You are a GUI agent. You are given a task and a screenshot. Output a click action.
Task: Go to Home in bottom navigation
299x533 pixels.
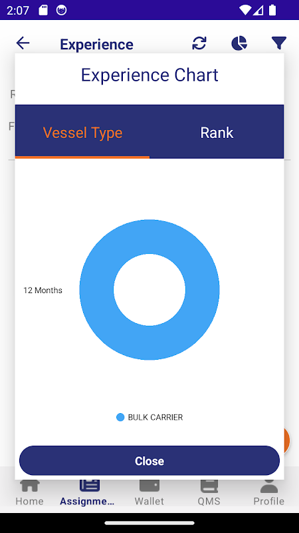[29, 492]
